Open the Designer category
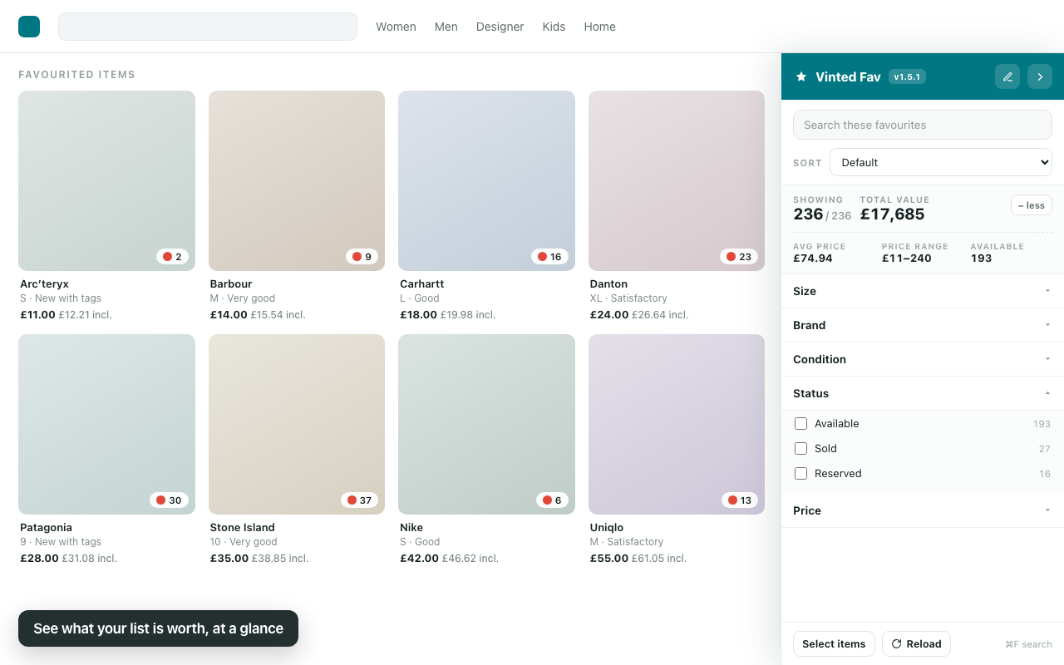Viewport: 1064px width, 665px height. 500,27
